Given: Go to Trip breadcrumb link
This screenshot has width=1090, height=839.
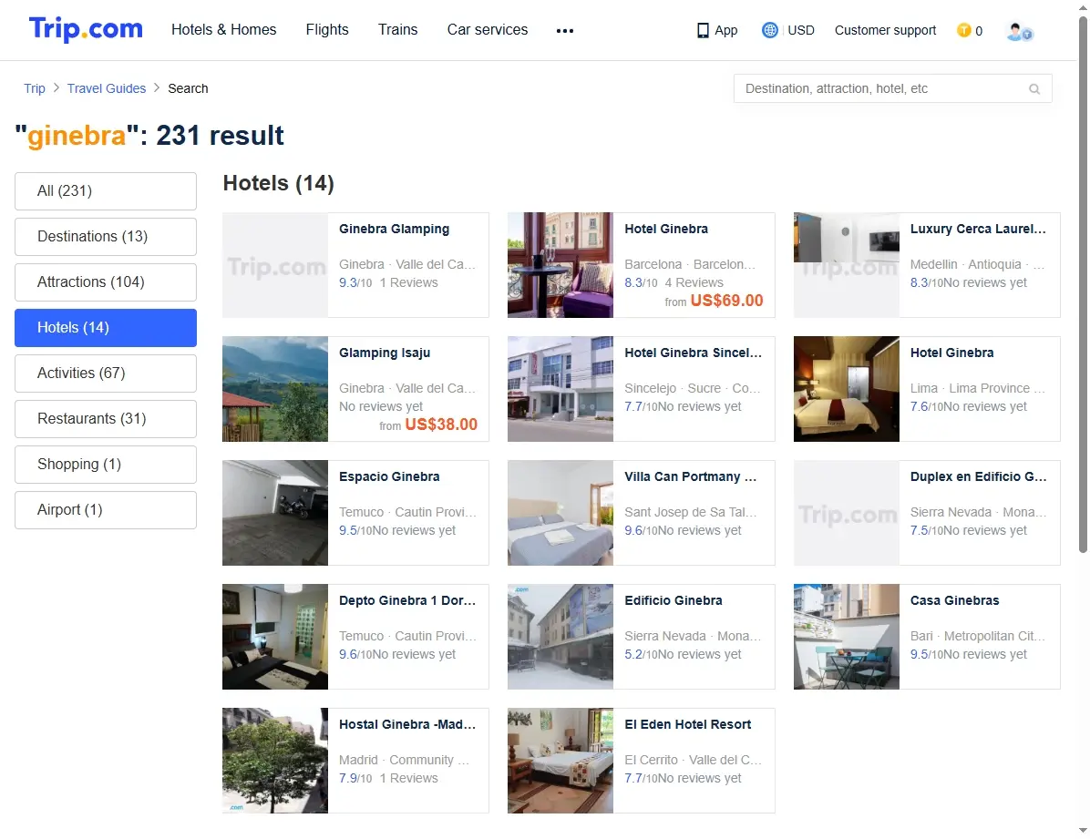Looking at the screenshot, I should coord(34,88).
